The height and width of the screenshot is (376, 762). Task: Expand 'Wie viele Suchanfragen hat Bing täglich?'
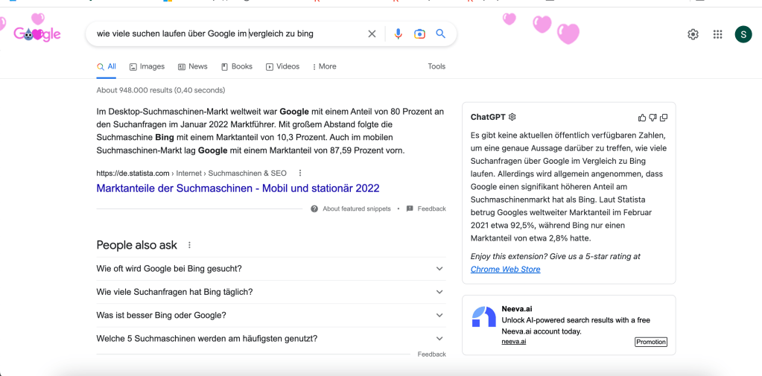271,292
